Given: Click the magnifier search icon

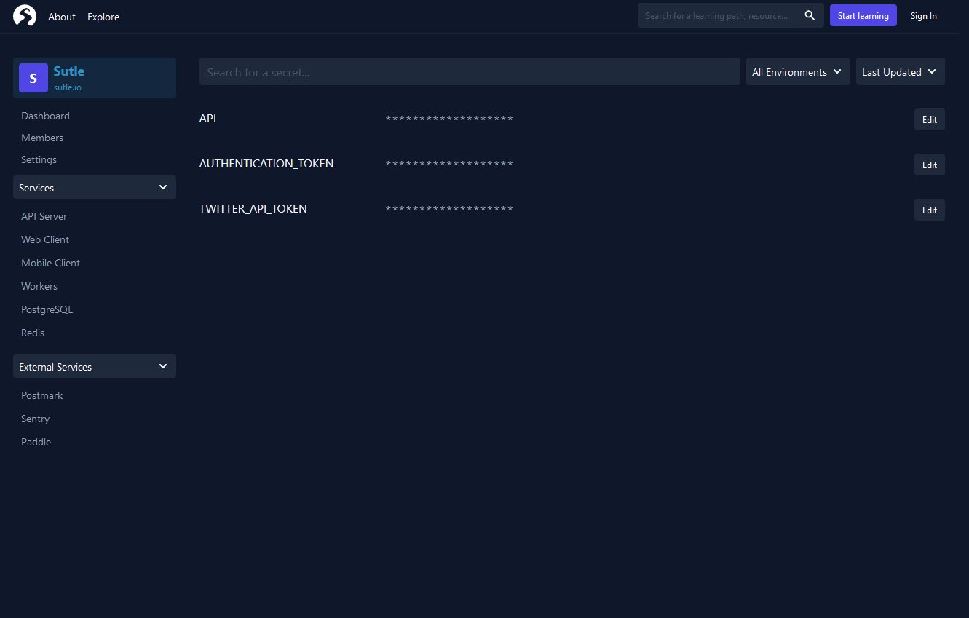Looking at the screenshot, I should pyautogui.click(x=810, y=15).
